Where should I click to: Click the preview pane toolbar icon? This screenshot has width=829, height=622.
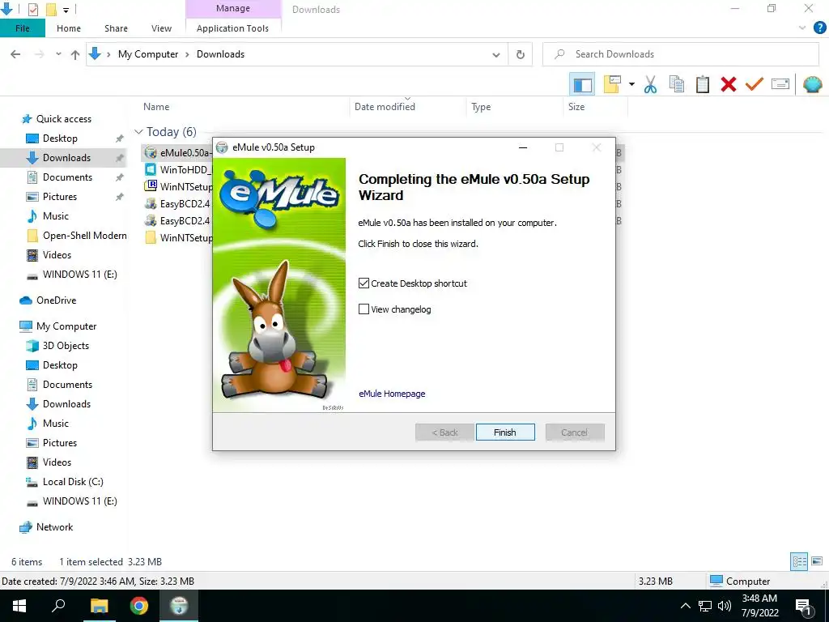[x=582, y=84]
